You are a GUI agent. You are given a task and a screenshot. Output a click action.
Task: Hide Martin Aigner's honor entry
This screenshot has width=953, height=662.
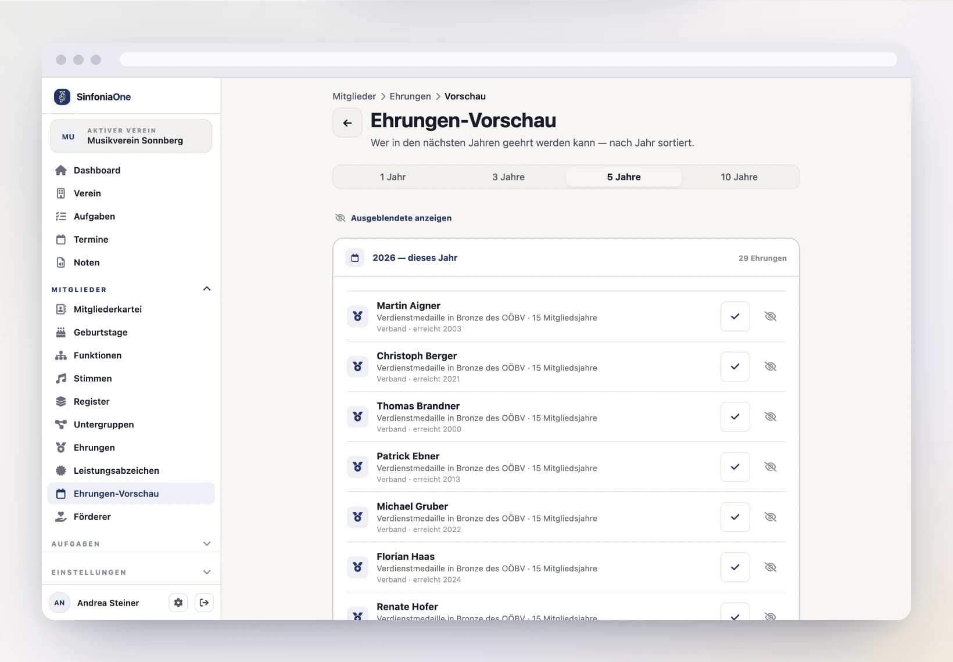click(771, 316)
